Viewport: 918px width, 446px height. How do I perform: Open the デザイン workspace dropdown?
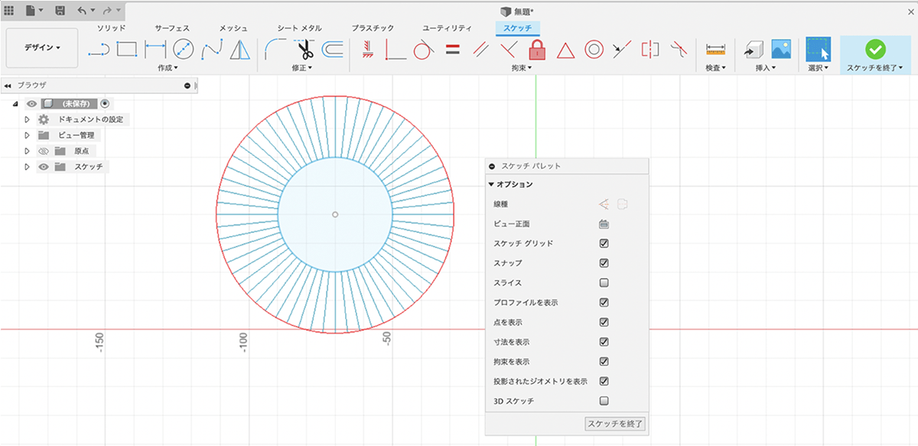click(42, 47)
